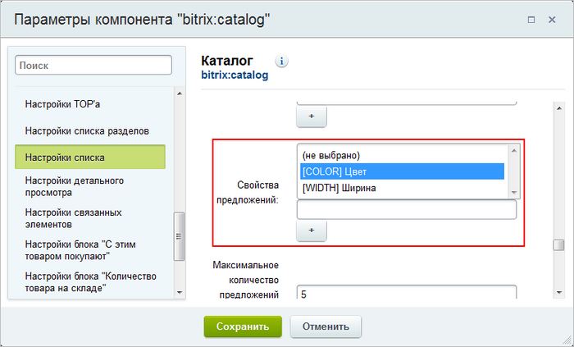Click the Поиск search field
The height and width of the screenshot is (347, 574).
[93, 65]
